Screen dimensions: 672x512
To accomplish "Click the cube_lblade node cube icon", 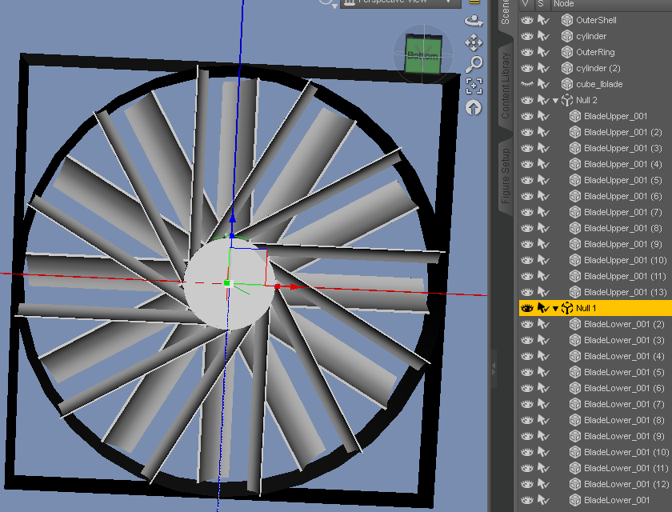I will pyautogui.click(x=567, y=84).
